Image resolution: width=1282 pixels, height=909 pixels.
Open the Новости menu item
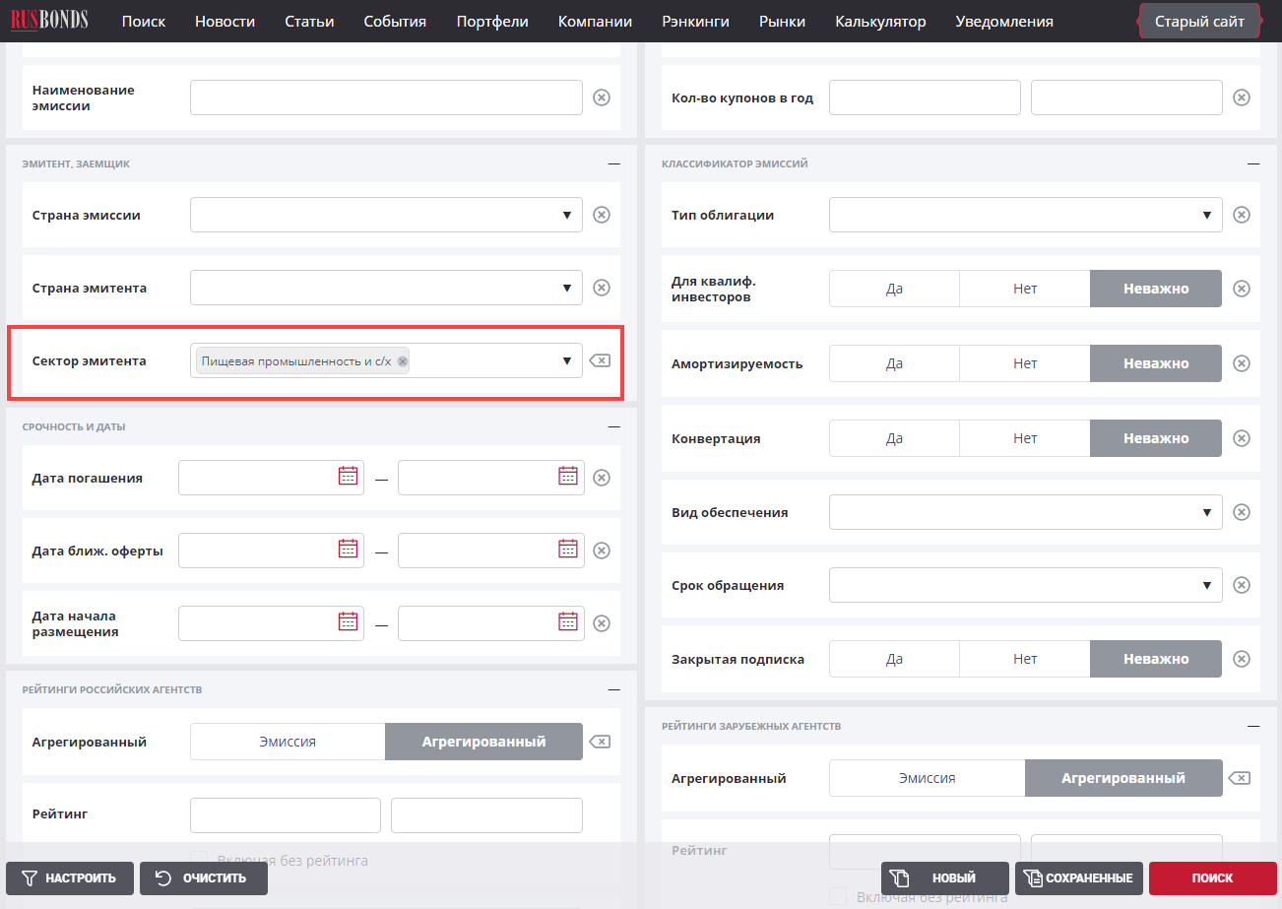(224, 21)
